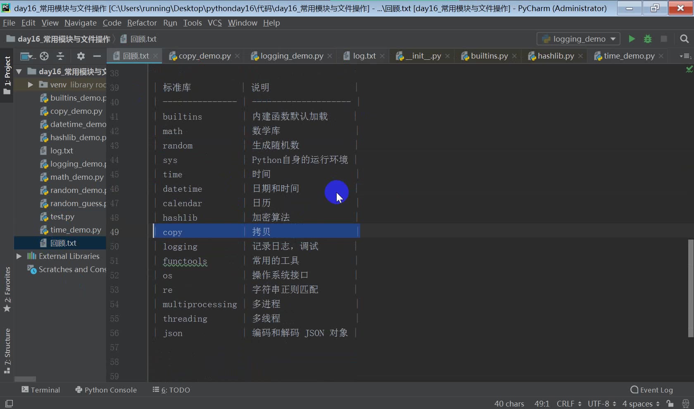
Task: Select test.py in the Project tree
Action: [62, 216]
